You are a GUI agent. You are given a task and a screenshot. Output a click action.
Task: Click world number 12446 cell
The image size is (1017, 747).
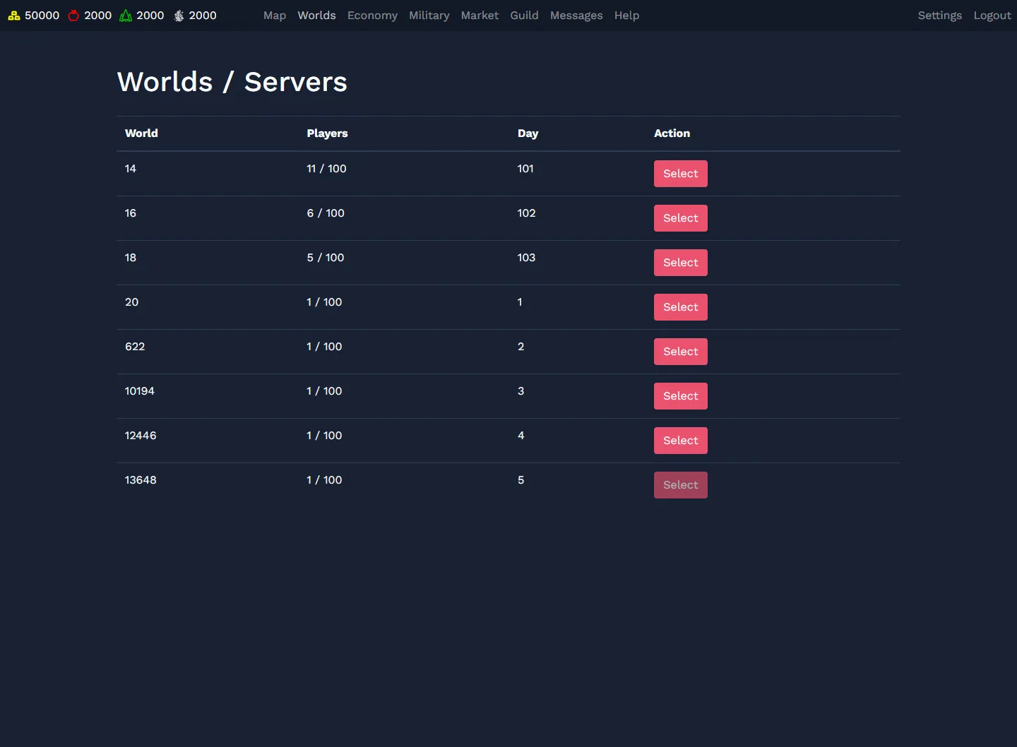click(141, 436)
